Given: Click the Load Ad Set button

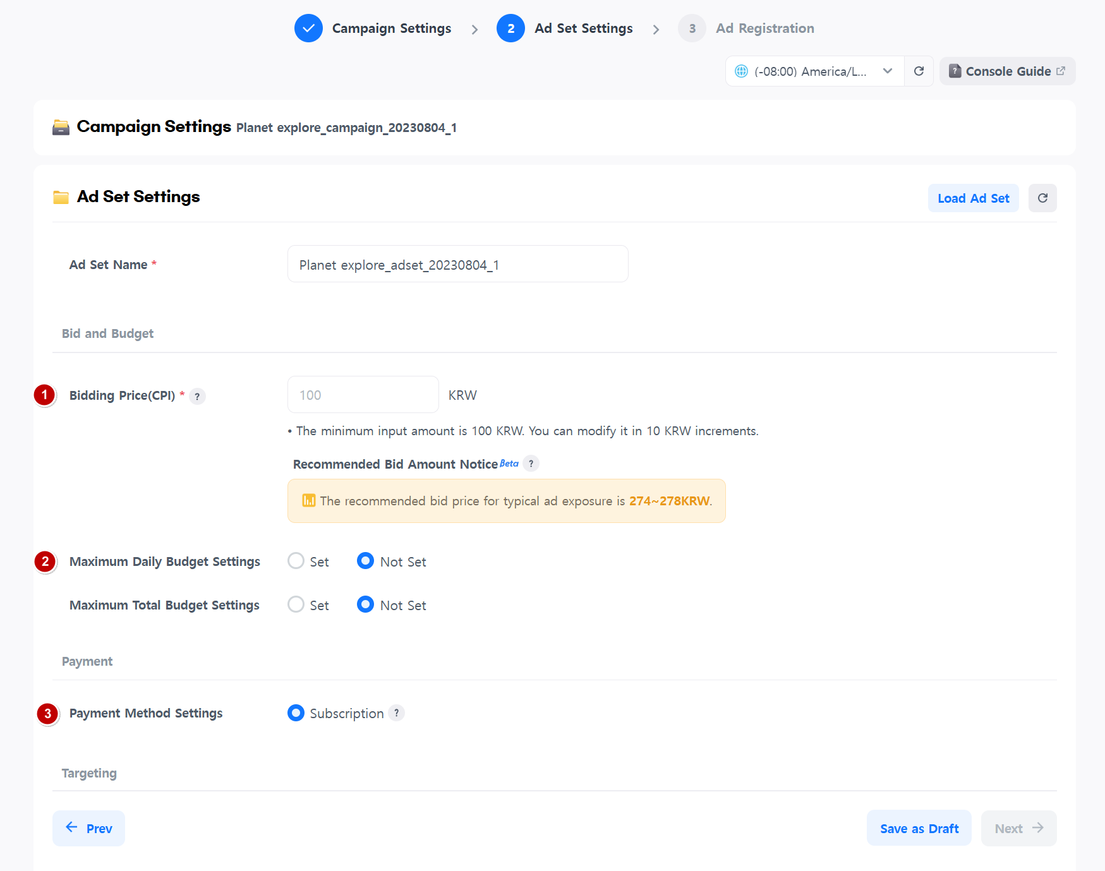Looking at the screenshot, I should coord(973,198).
